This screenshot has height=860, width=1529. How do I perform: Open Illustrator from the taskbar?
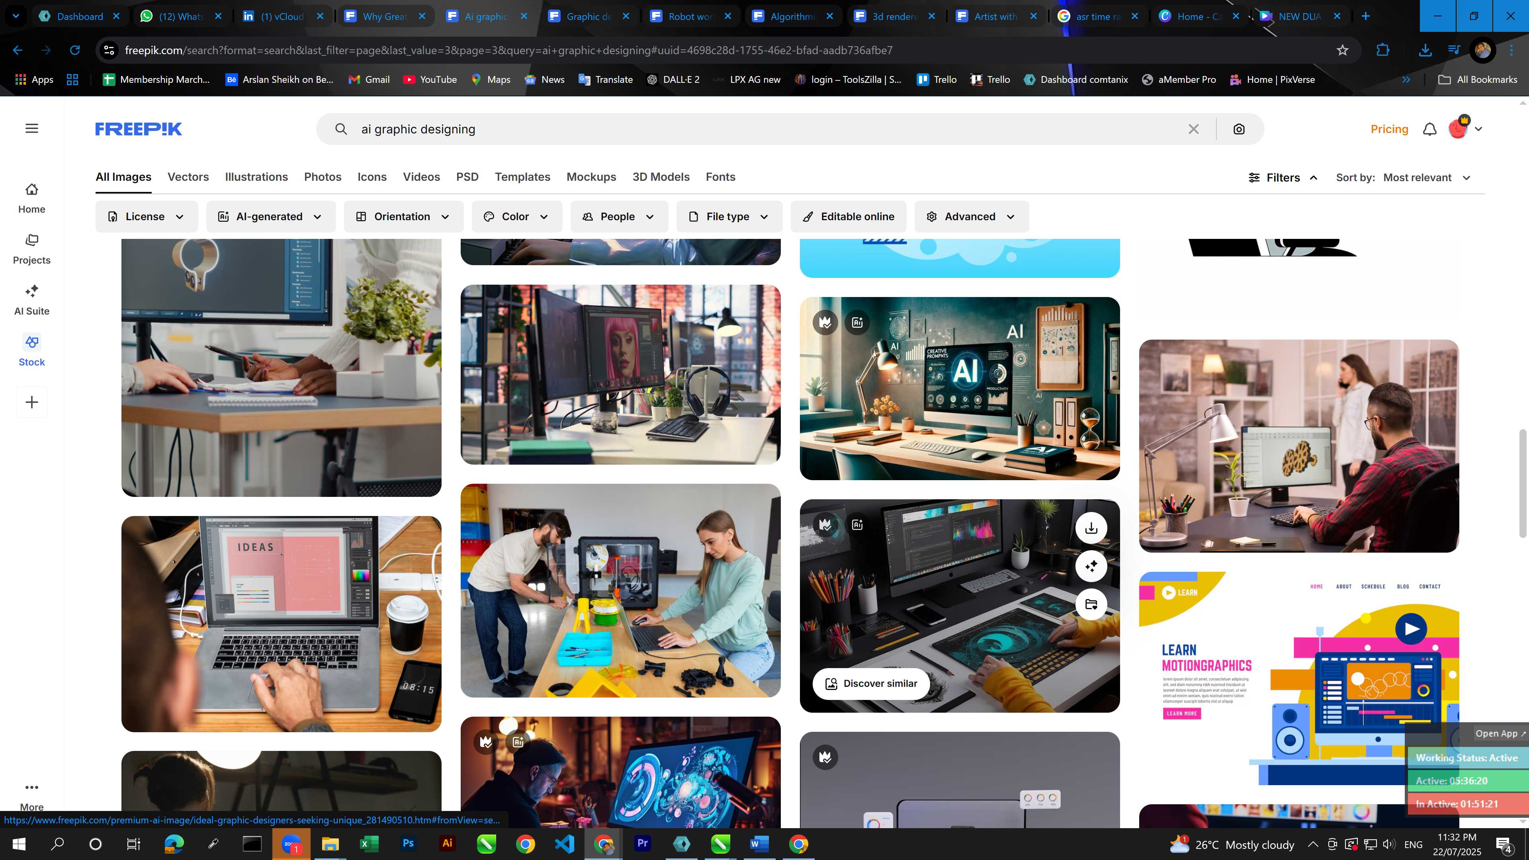pyautogui.click(x=447, y=843)
